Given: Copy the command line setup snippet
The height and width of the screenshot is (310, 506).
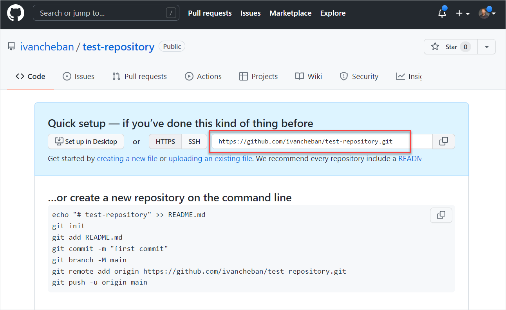Looking at the screenshot, I should pos(441,215).
